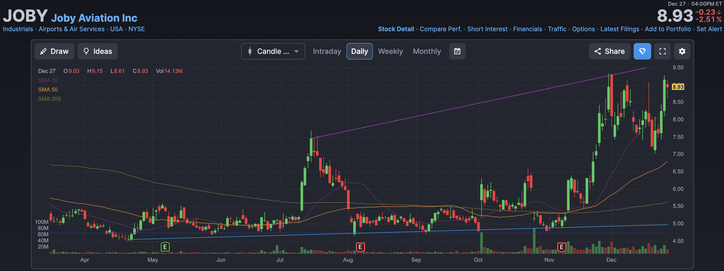Screen dimensions: 724x271
Task: Click the JOBY ticker heading
Action: click(25, 16)
